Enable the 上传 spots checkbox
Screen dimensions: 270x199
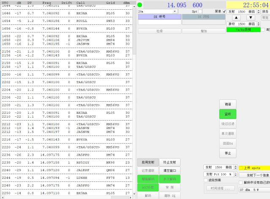(241, 168)
